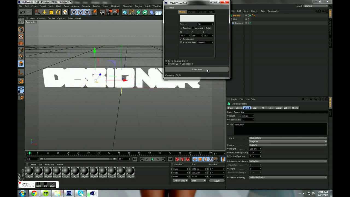Click Apply in coordinates panel
350x197 pixels.
(217, 181)
